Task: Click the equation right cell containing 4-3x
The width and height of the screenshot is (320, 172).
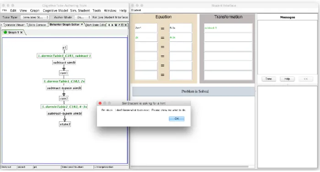Action: (x=181, y=38)
